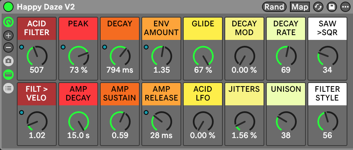Click the macro variations camera icon

point(8,61)
